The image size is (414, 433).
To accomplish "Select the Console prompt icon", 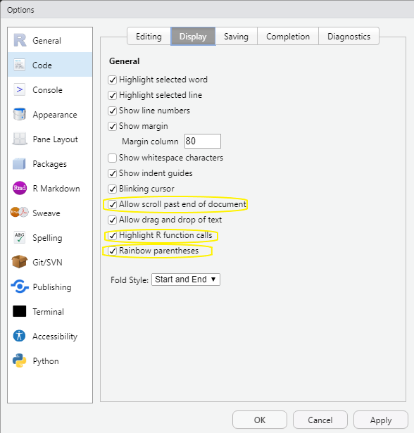I will coord(19,89).
